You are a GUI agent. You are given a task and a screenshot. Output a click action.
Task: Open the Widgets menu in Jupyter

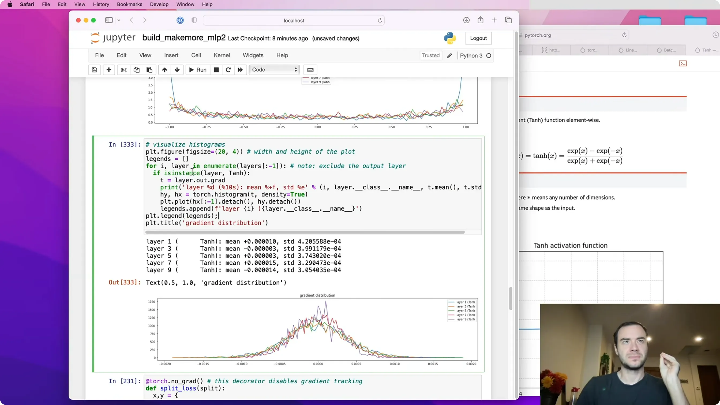[253, 55]
